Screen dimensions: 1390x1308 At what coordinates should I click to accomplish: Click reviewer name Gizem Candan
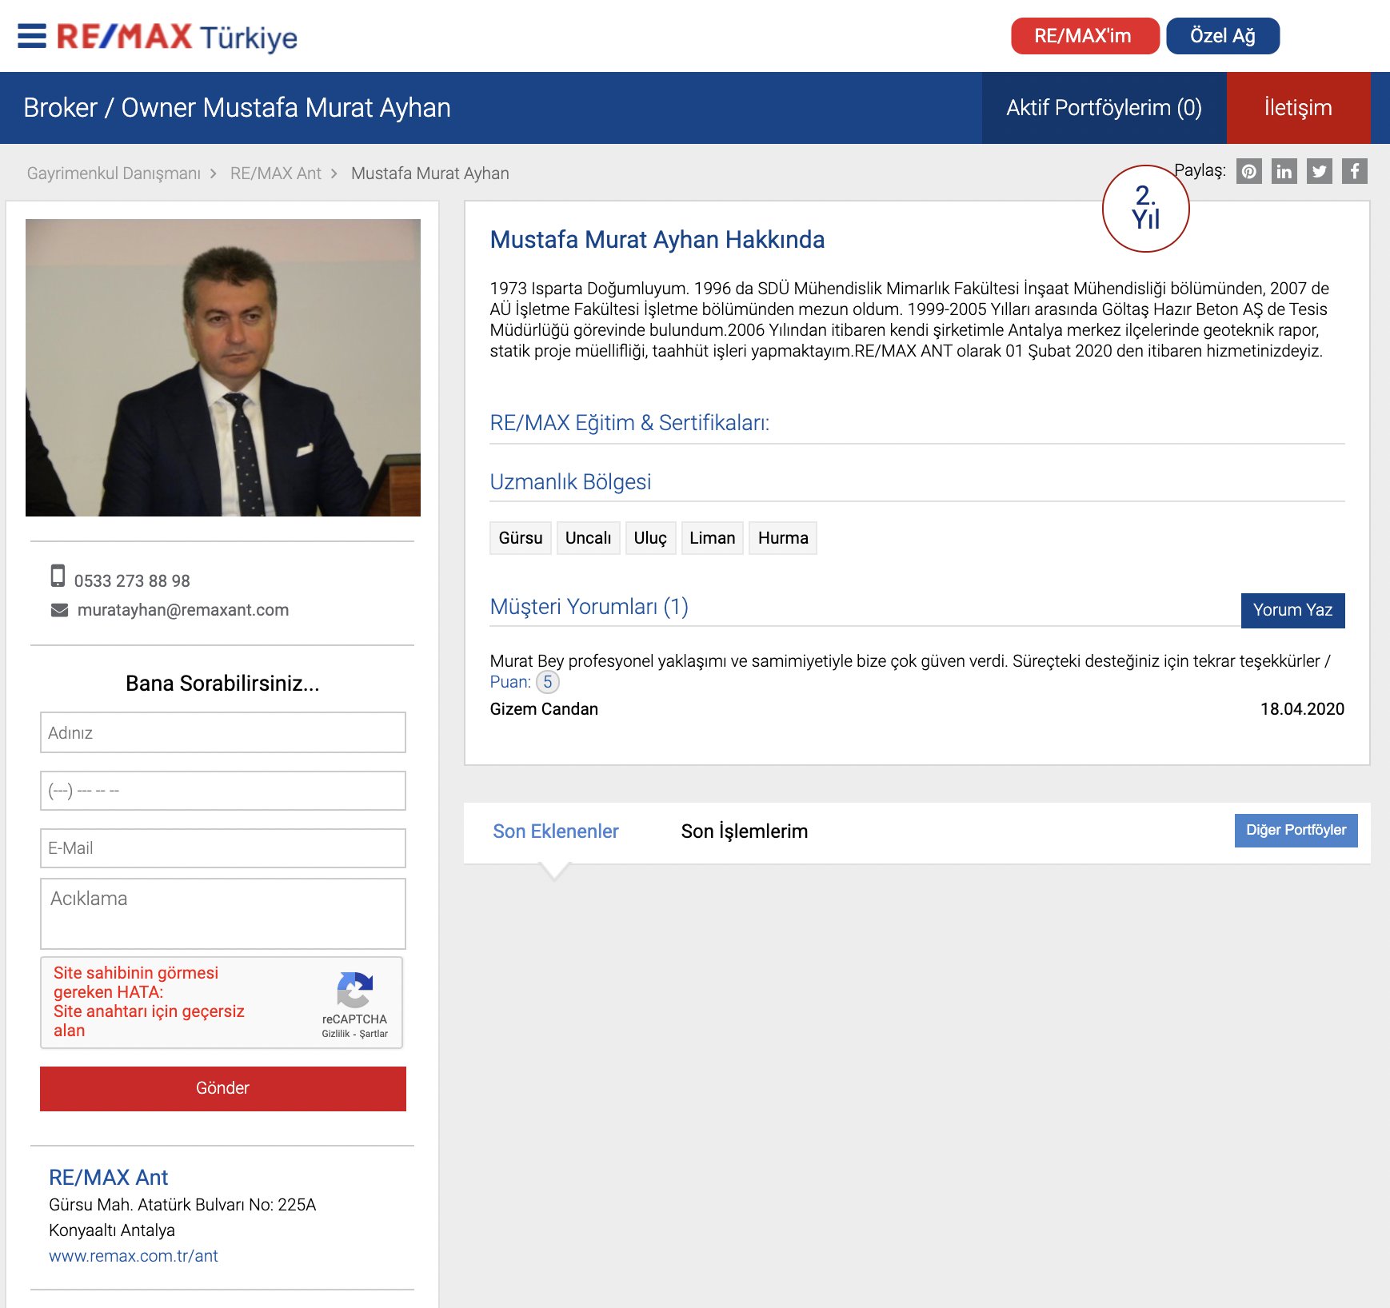click(x=544, y=709)
